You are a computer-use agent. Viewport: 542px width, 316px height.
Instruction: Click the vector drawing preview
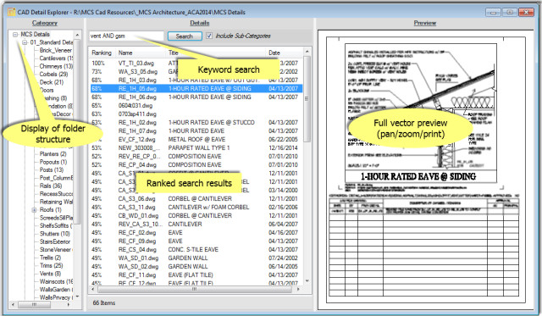point(425,169)
